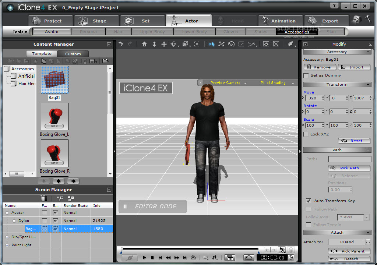Collapse the Transform section
The image size is (377, 265).
[x=368, y=84]
